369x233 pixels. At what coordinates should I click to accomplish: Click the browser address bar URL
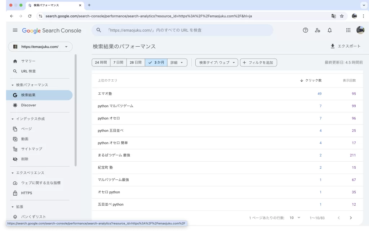[148, 16]
